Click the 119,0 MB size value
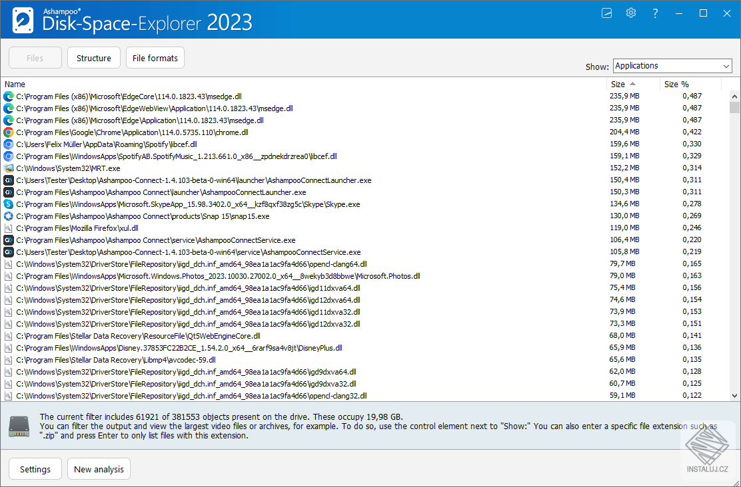Screen dimensions: 741x487 pyautogui.click(x=624, y=228)
